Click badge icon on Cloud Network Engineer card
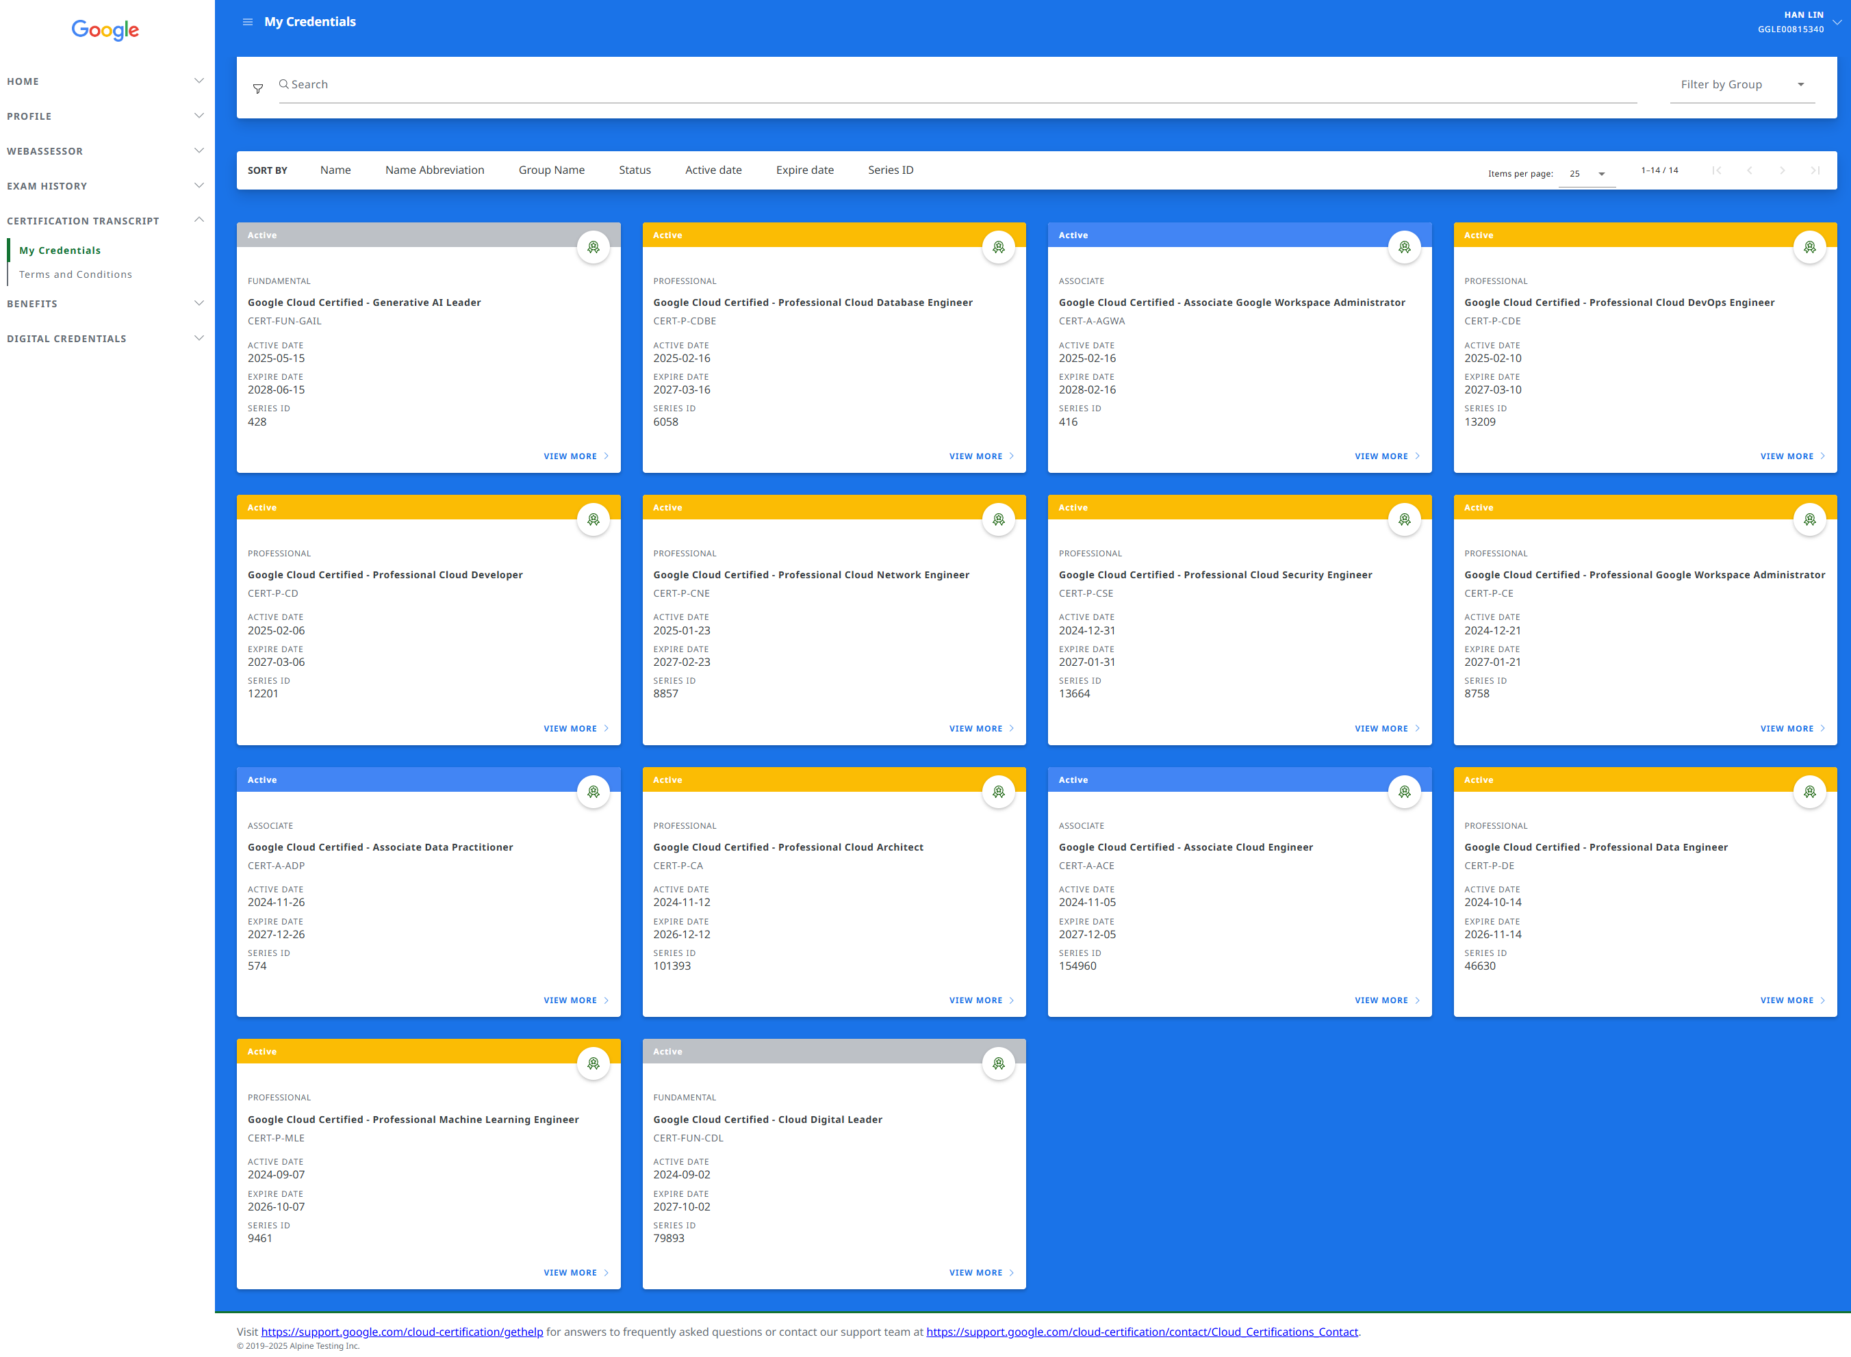 [x=998, y=519]
